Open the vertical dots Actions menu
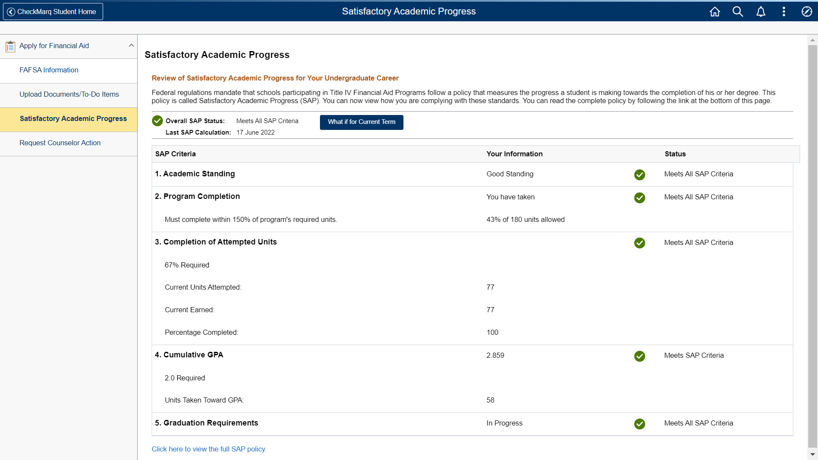 point(783,11)
